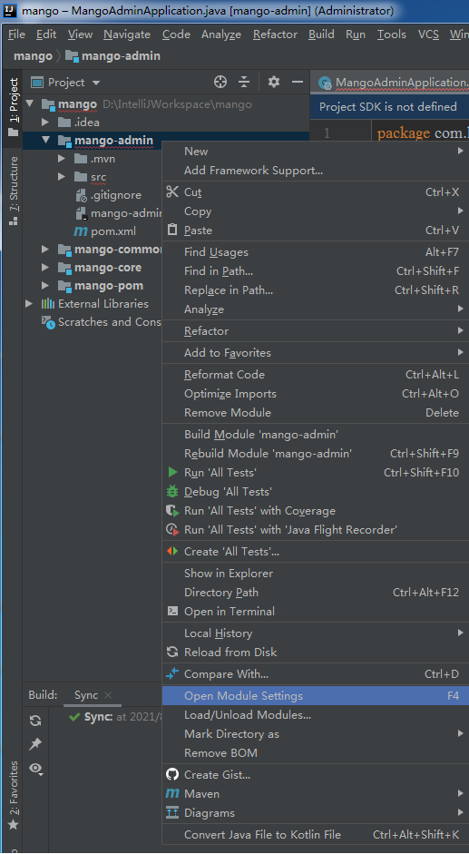Open the File menu

(x=17, y=34)
